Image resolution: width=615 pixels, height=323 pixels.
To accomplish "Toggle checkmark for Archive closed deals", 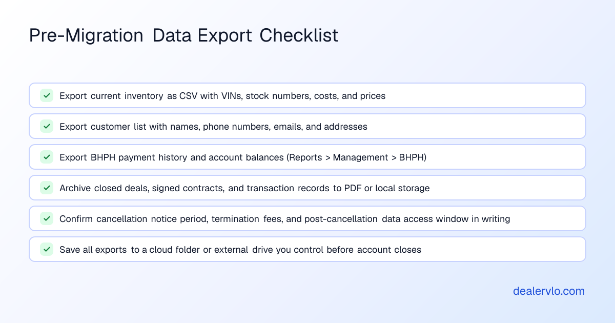I will (x=47, y=188).
